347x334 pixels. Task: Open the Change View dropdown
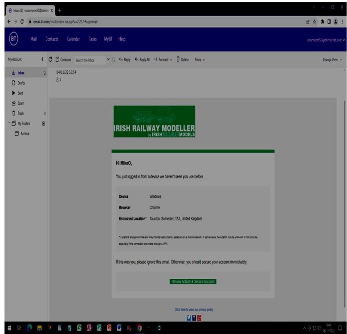click(x=332, y=60)
